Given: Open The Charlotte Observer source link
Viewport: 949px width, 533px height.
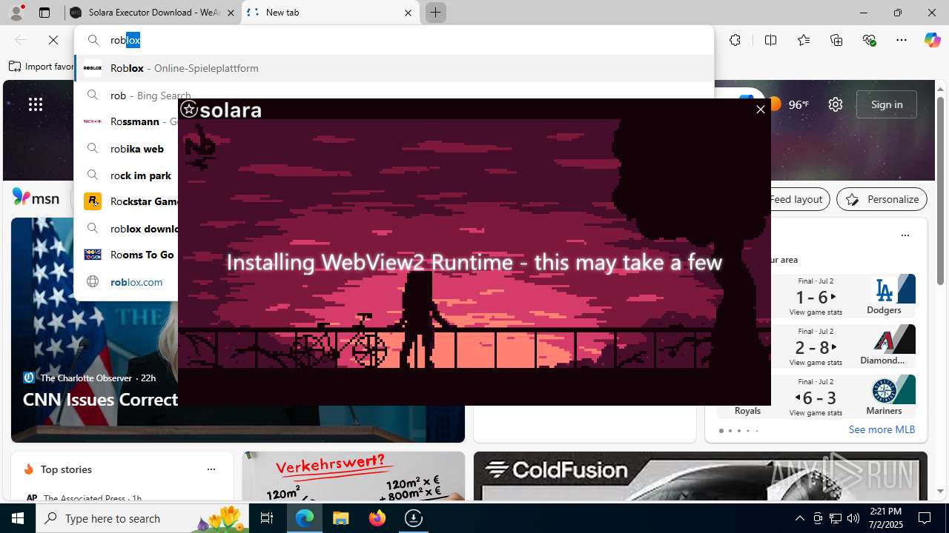Looking at the screenshot, I should click(86, 378).
